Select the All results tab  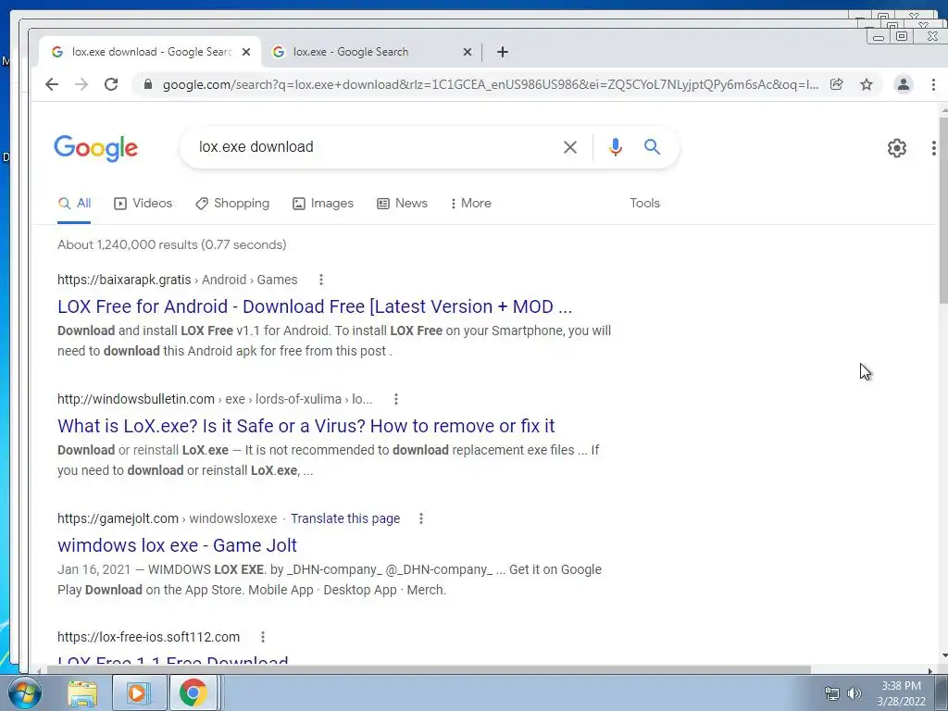[74, 203]
